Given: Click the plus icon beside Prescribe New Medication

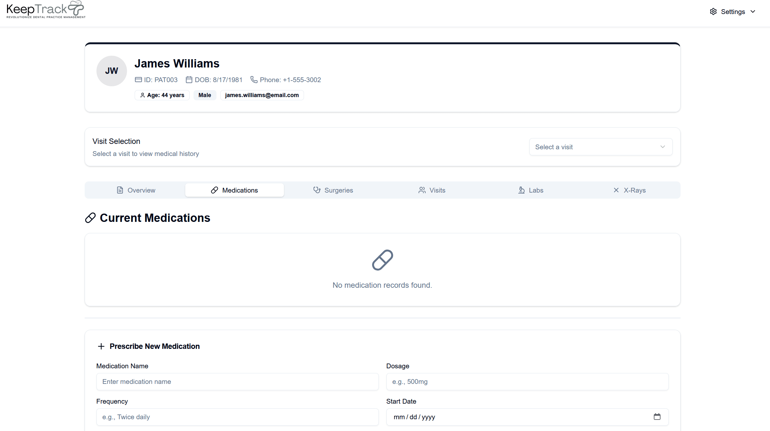Looking at the screenshot, I should (101, 346).
